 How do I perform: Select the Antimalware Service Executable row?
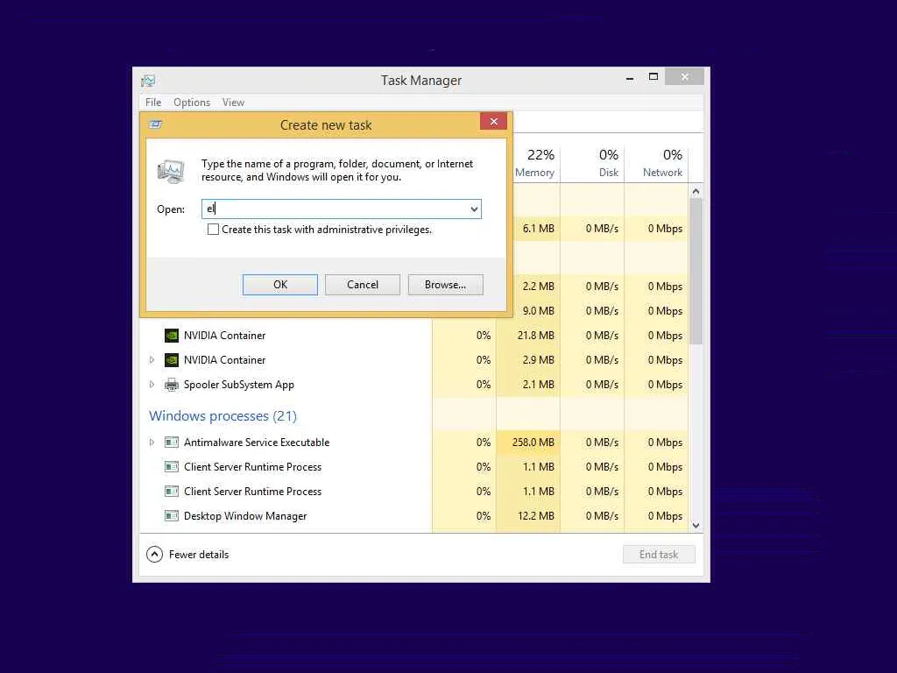click(x=414, y=443)
